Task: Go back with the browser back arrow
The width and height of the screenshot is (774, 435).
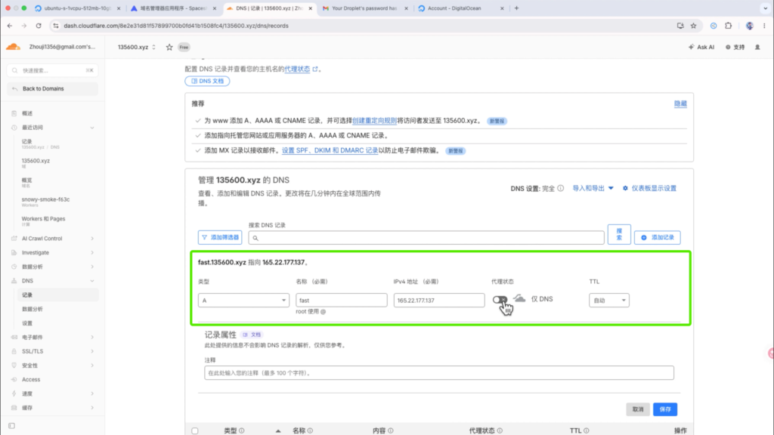Action: tap(10, 26)
